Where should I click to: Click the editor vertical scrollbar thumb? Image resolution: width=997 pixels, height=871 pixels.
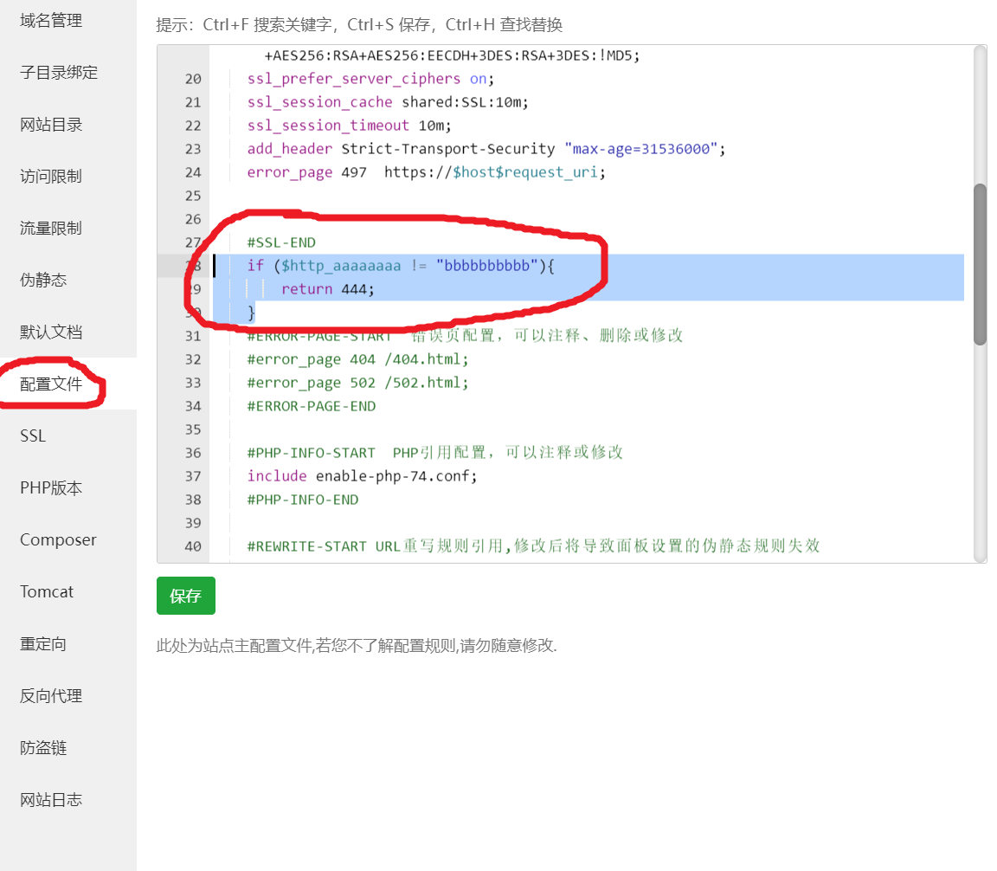pyautogui.click(x=980, y=264)
